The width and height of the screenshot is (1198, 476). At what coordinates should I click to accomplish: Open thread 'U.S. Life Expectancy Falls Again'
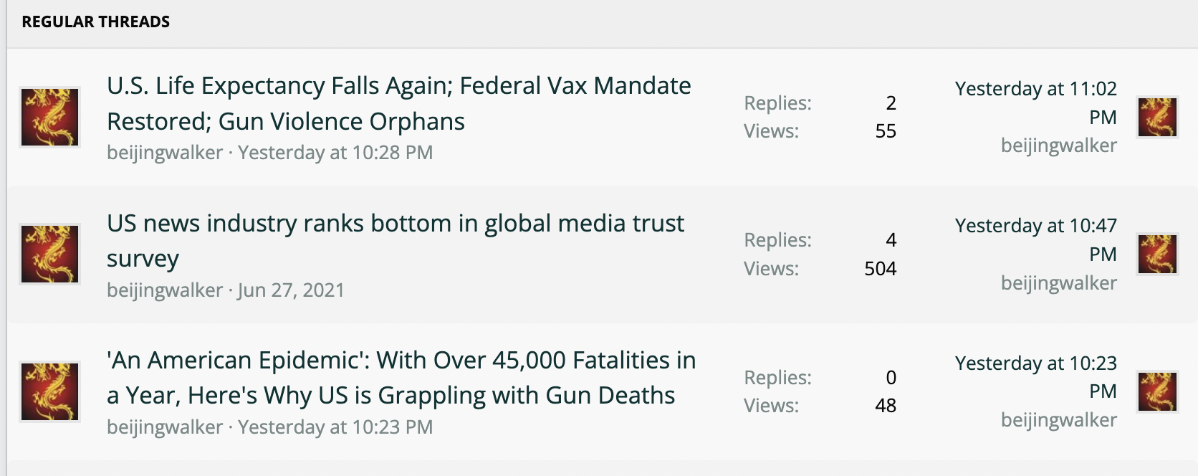(x=398, y=103)
